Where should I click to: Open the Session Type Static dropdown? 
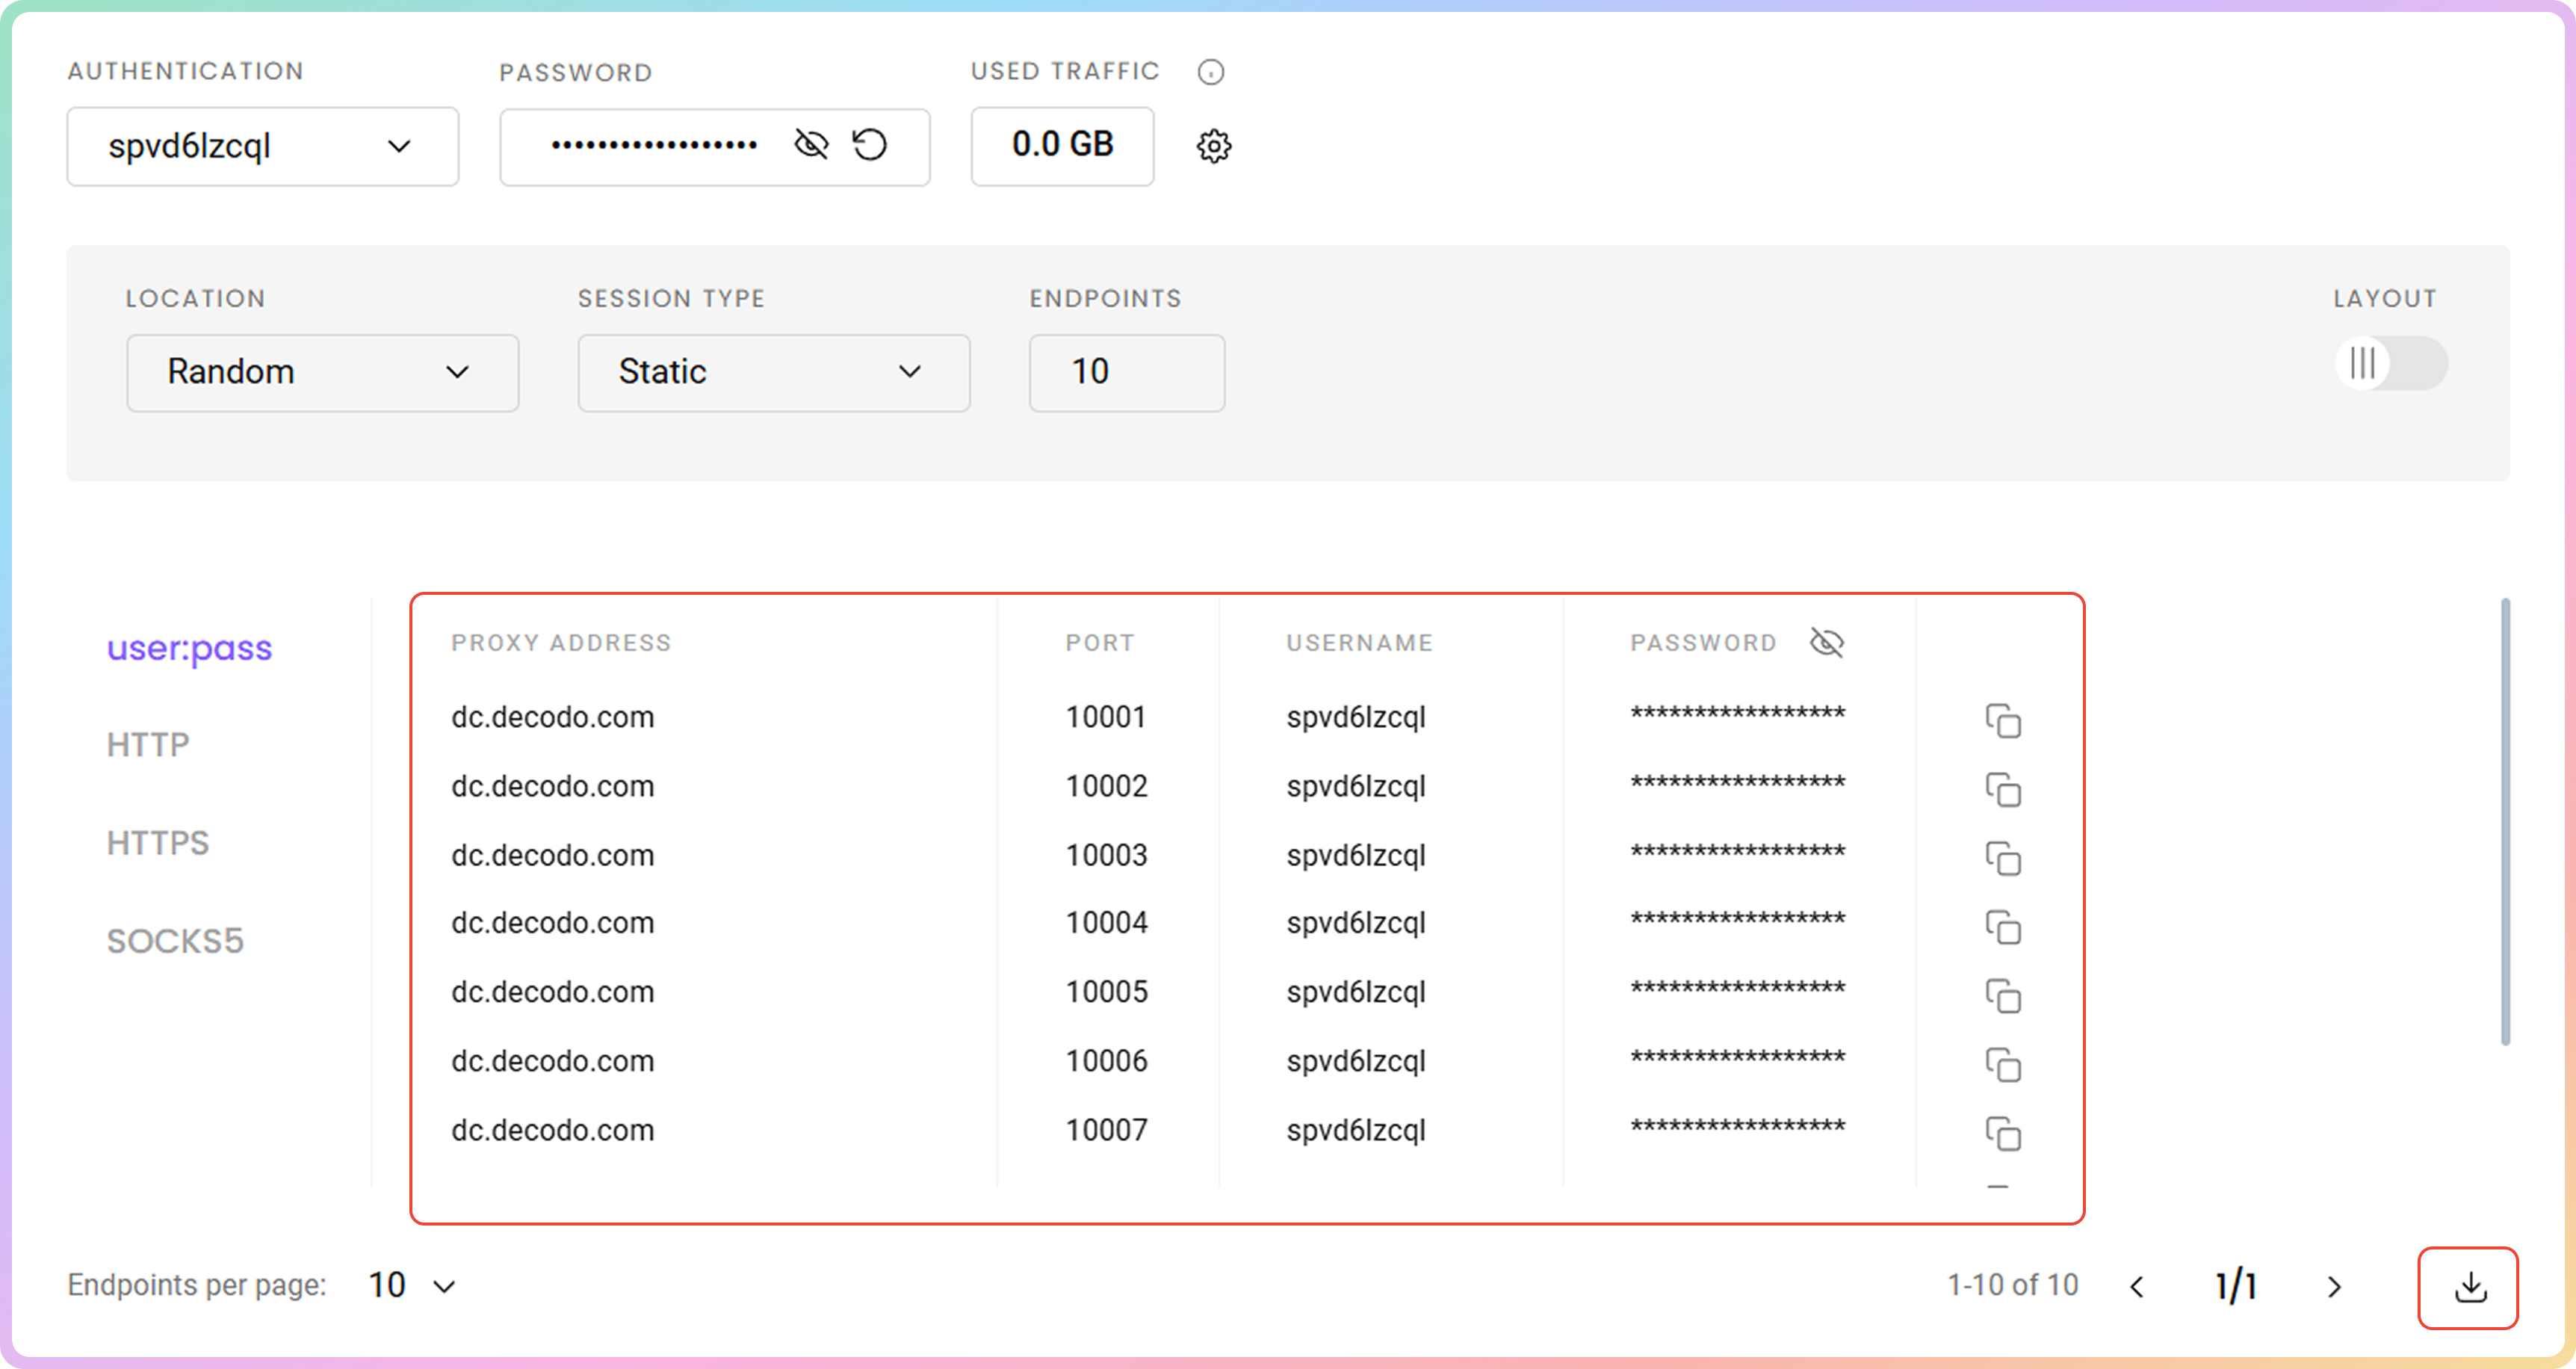tap(773, 373)
